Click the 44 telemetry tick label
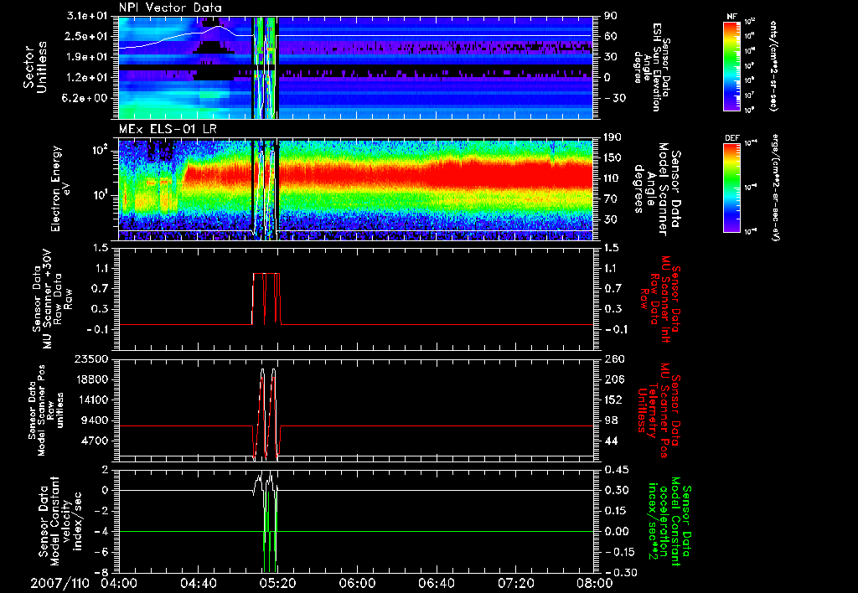 coord(610,441)
